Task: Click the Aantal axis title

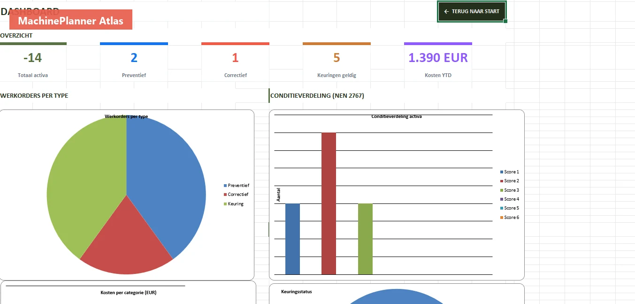Action: (278, 195)
